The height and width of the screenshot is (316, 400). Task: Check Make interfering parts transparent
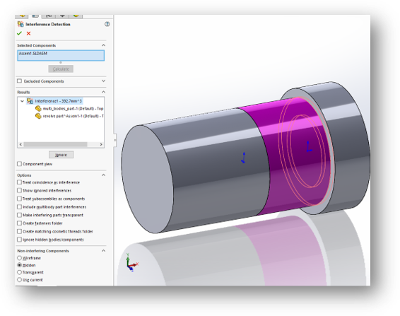click(19, 215)
